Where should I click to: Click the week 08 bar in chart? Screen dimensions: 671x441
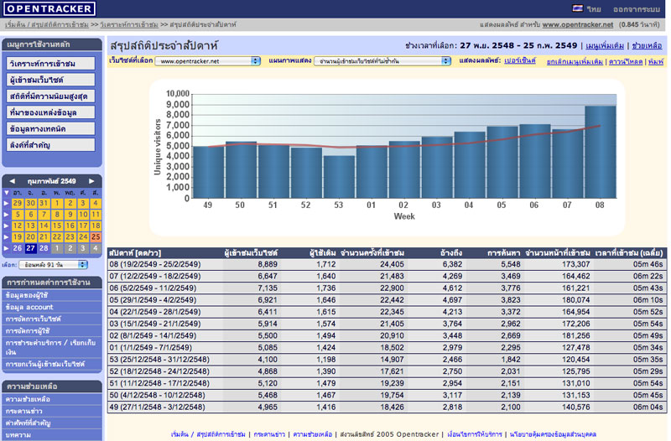pyautogui.click(x=601, y=153)
